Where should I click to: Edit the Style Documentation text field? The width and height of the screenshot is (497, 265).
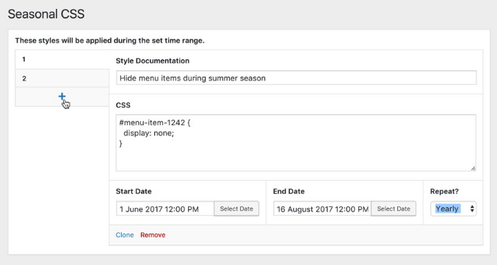coord(296,78)
